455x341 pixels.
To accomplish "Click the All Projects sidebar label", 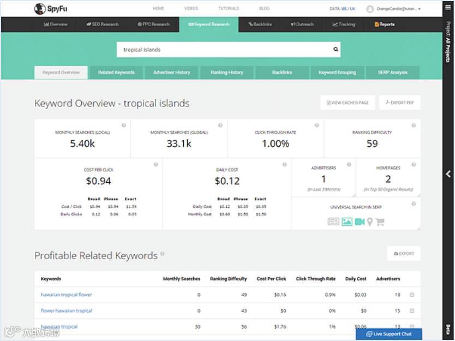I will point(448,42).
